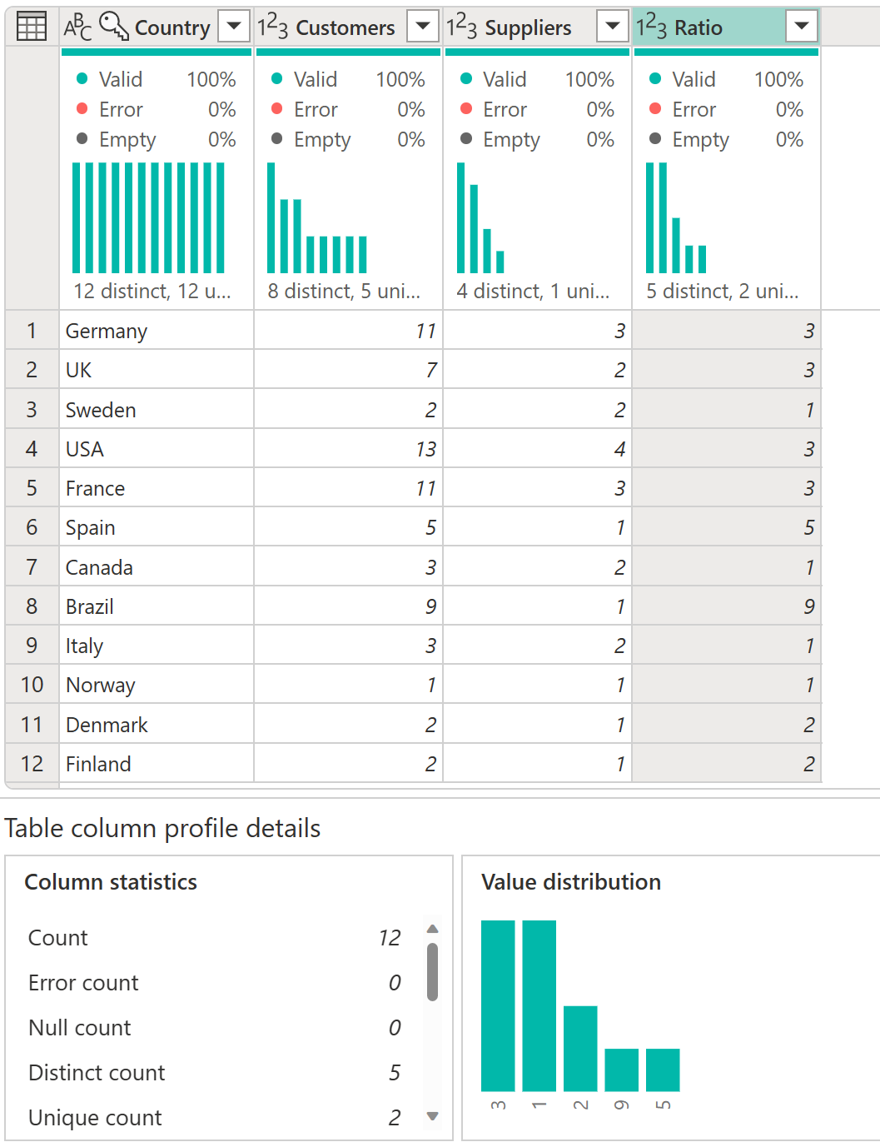The image size is (880, 1147).
Task: Click the Empty indicator dot under Ratio
Action: tap(653, 139)
